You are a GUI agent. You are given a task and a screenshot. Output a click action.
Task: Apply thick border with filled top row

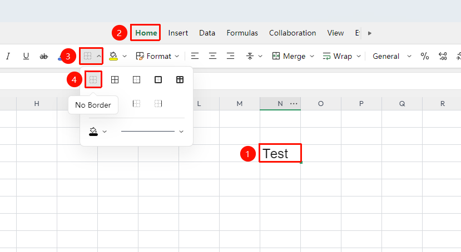point(180,79)
